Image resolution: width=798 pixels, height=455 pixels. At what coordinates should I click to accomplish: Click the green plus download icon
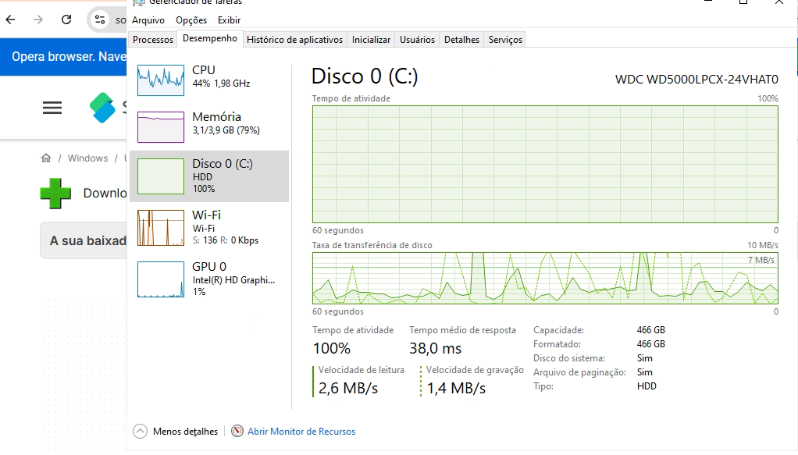tap(55, 194)
